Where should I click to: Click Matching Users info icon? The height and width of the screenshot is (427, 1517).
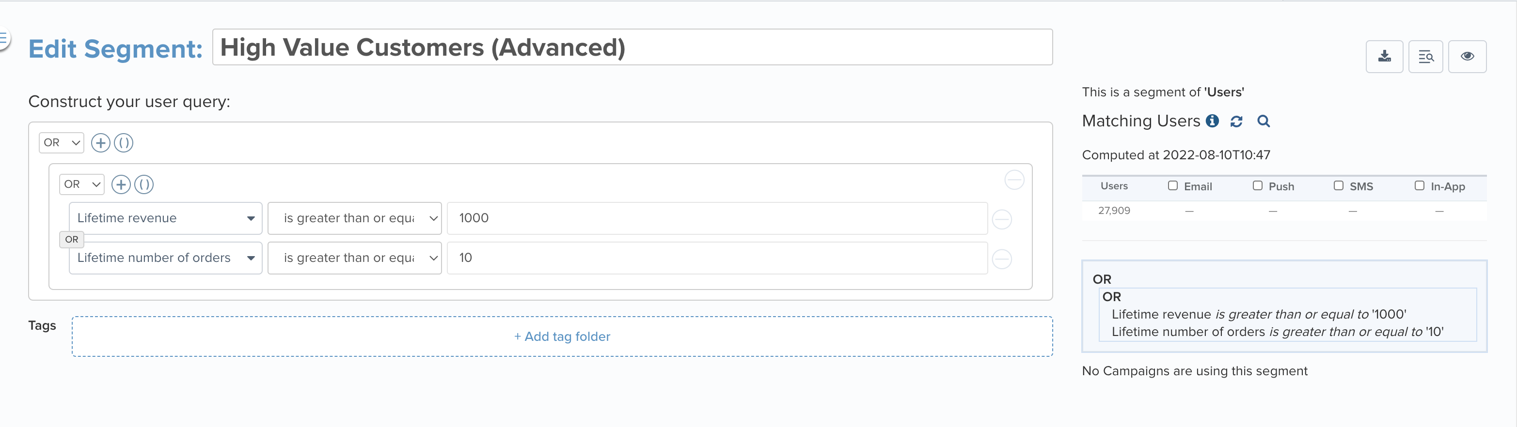pos(1212,121)
